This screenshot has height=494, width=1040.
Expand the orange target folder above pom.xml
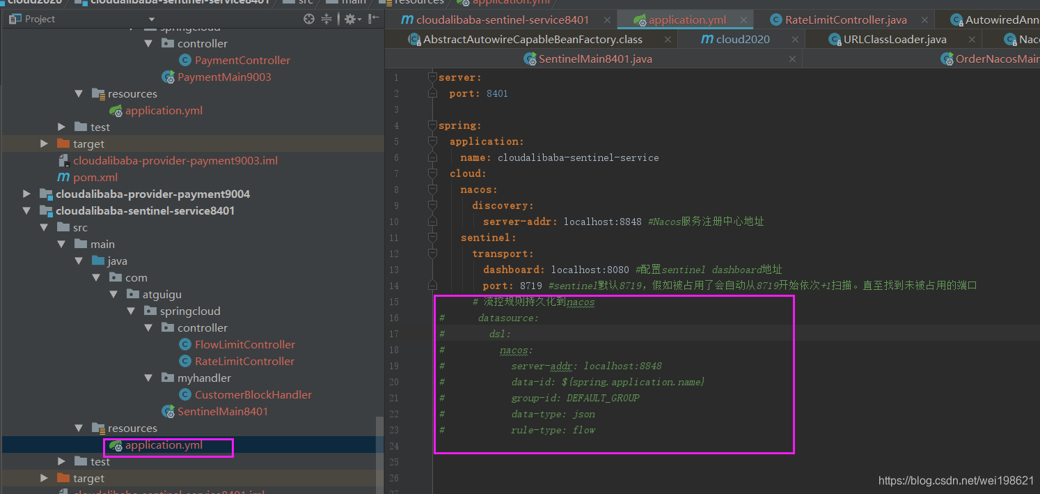pyautogui.click(x=44, y=144)
